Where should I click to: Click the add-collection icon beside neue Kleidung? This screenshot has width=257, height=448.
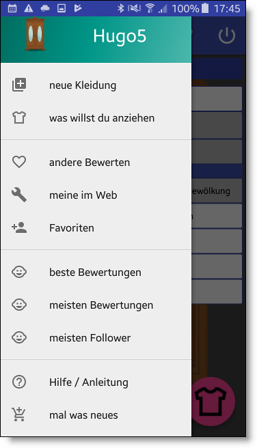[x=19, y=85]
